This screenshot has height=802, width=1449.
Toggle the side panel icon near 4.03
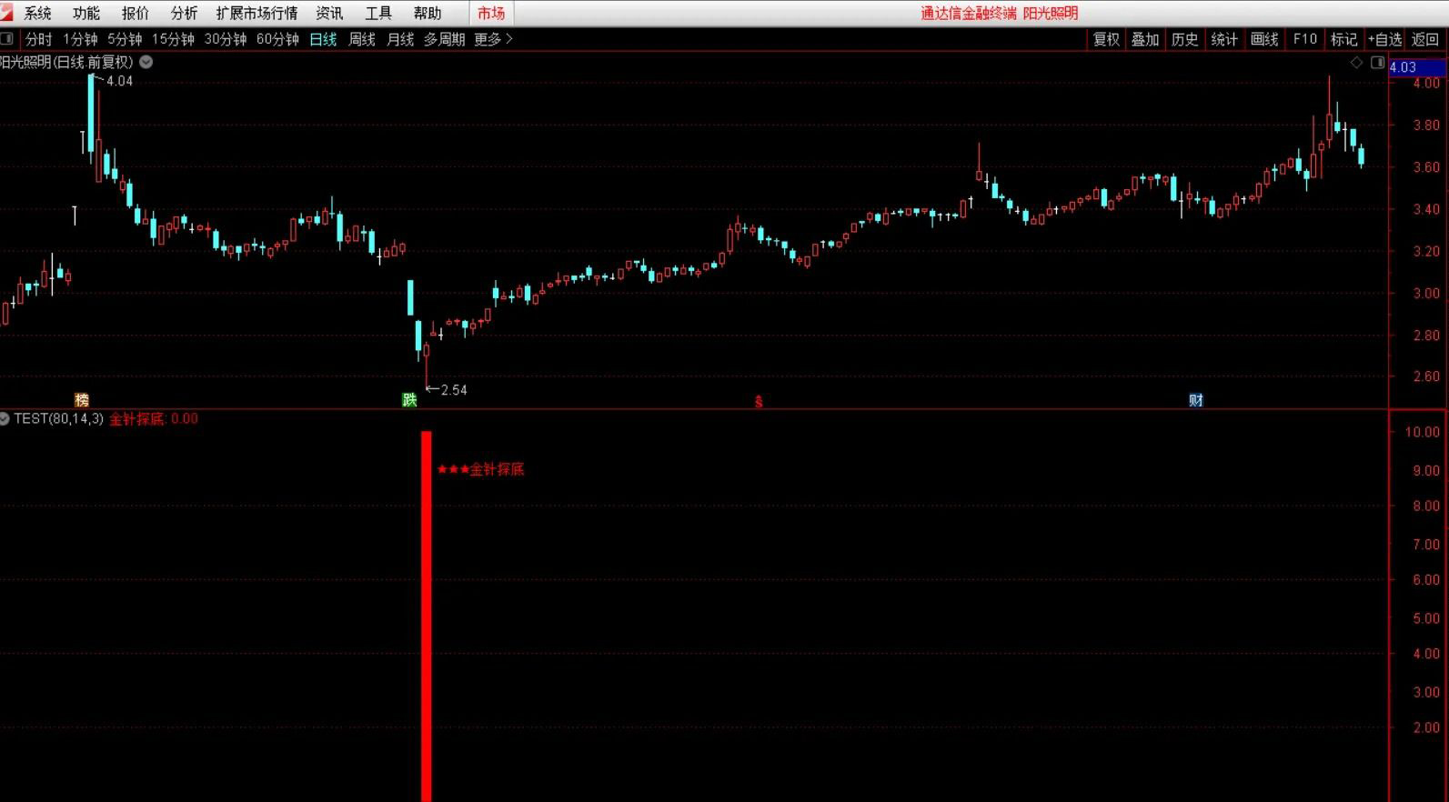[1377, 63]
